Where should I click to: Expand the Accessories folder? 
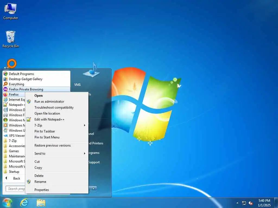(x=14, y=146)
